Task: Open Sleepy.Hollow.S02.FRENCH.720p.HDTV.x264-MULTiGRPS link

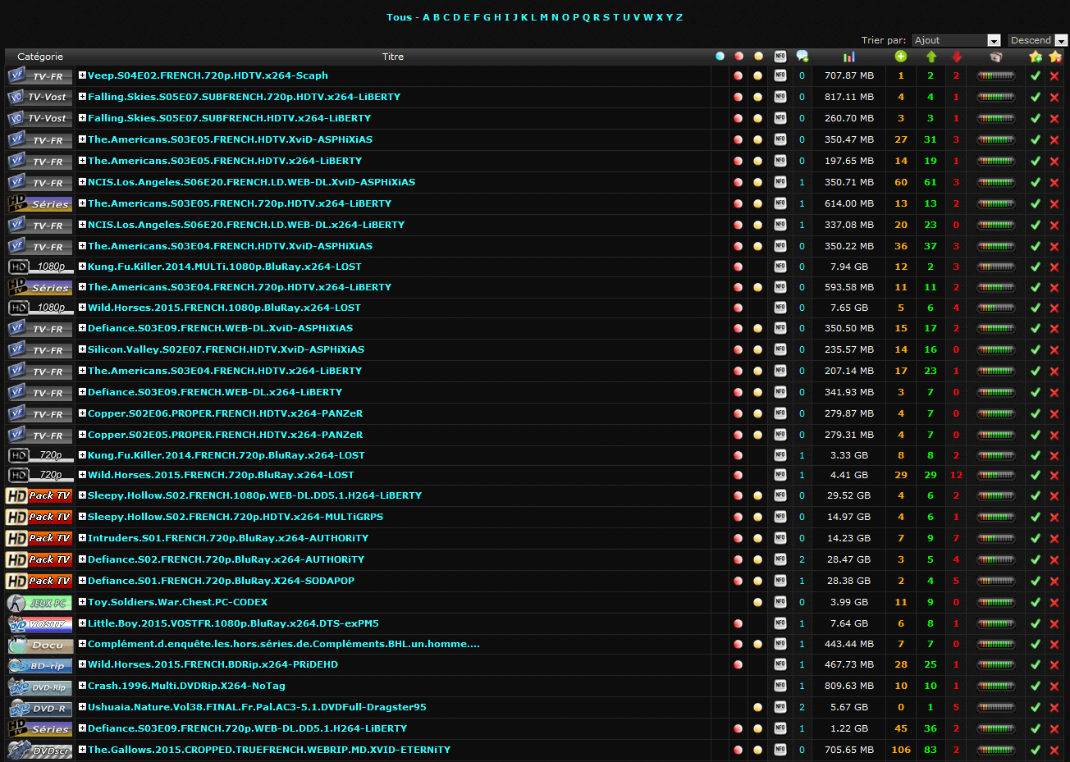Action: pos(235,517)
